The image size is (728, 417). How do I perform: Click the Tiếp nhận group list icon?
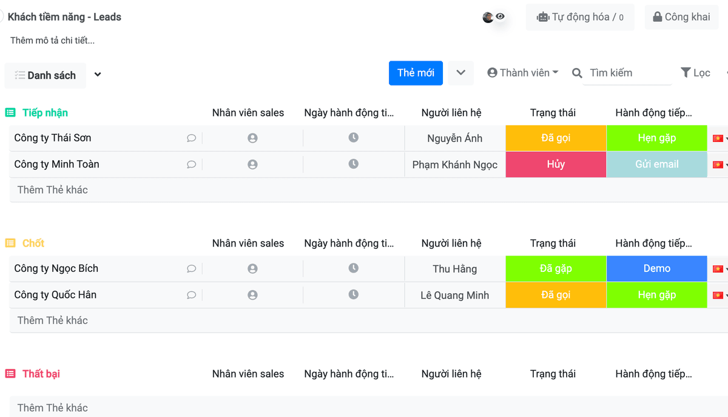pyautogui.click(x=10, y=113)
